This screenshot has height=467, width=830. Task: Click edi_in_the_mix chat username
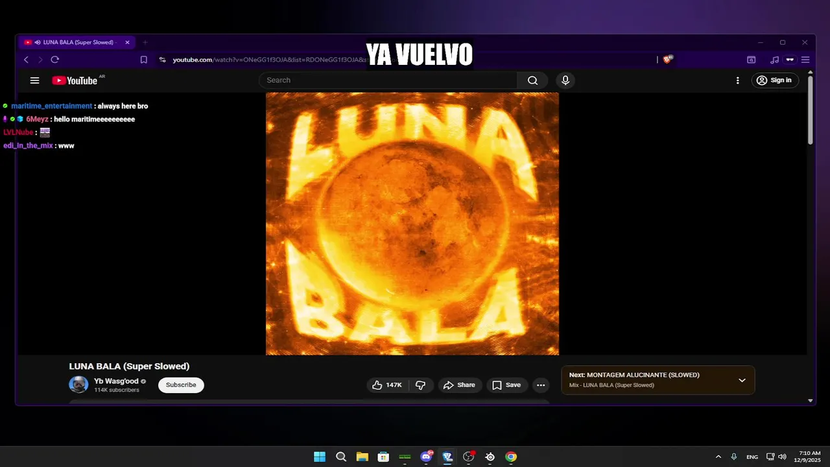(x=28, y=146)
